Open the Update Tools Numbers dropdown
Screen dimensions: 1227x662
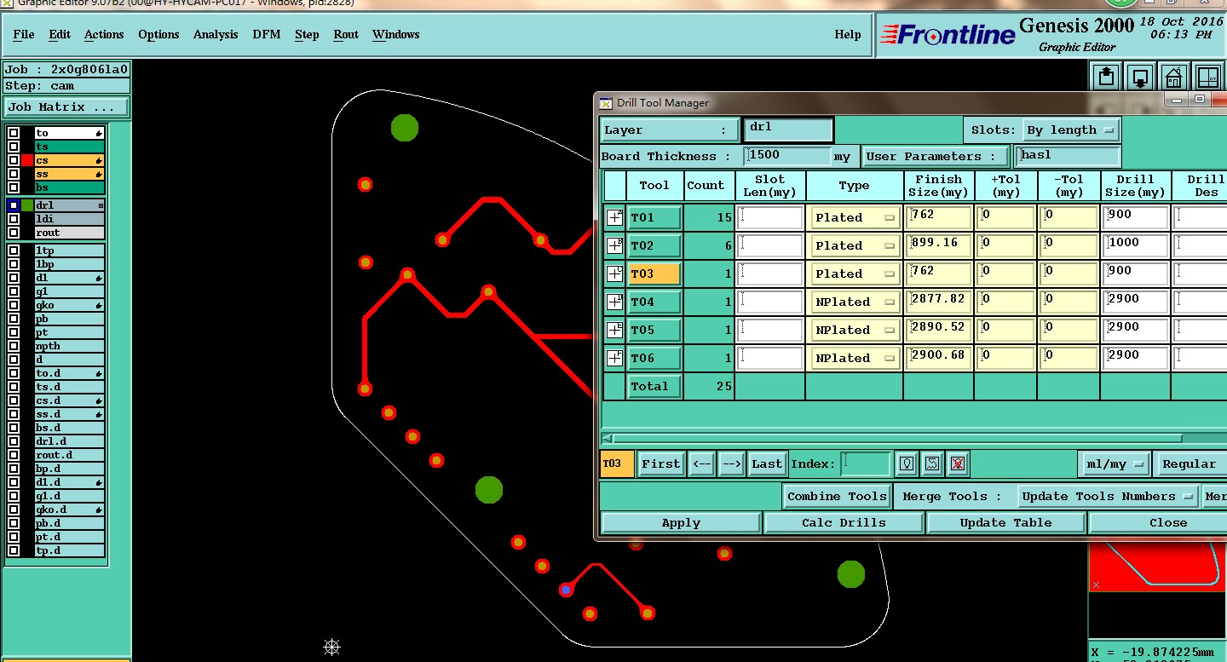[1108, 496]
